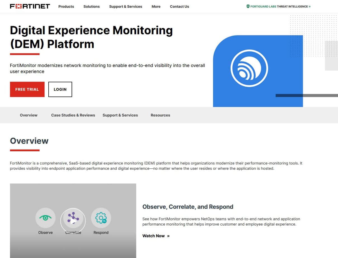The image size is (338, 258).
Task: Click the Digital Experience Monitoring (DEM) Platform title
Action: 91,37
